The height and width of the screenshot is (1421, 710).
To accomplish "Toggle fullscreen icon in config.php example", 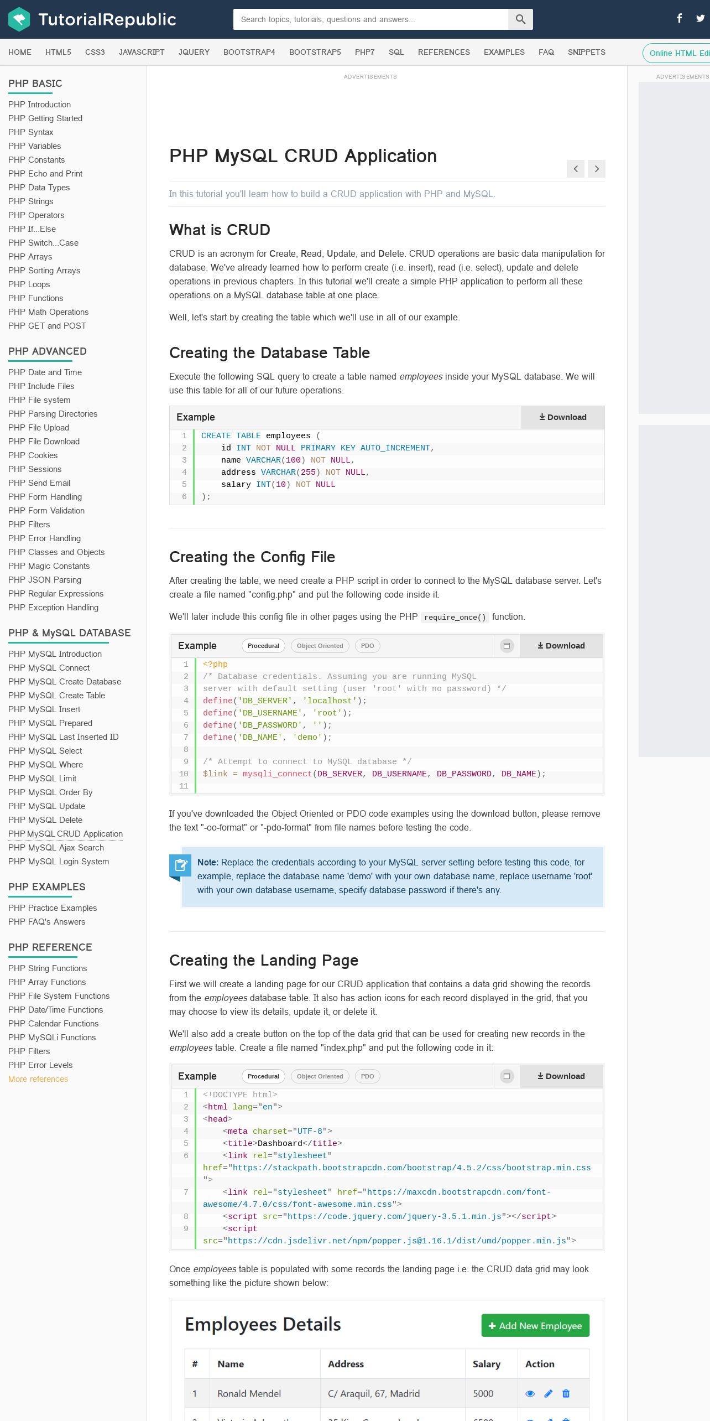I will pos(507,646).
